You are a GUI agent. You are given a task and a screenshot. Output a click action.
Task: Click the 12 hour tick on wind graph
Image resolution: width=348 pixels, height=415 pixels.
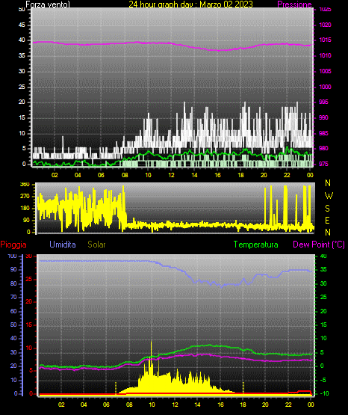point(171,175)
